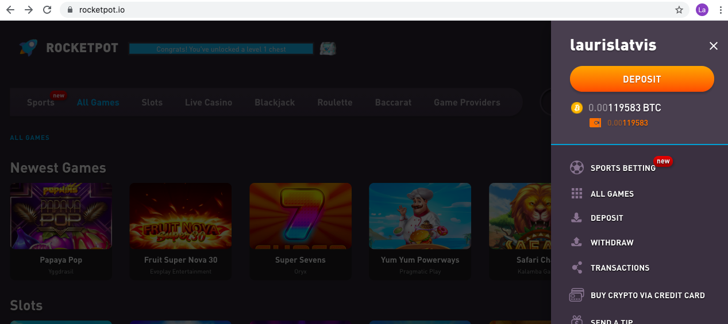The image size is (728, 324).
Task: Open the Yum Yum Powerways thumbnail
Action: [420, 216]
